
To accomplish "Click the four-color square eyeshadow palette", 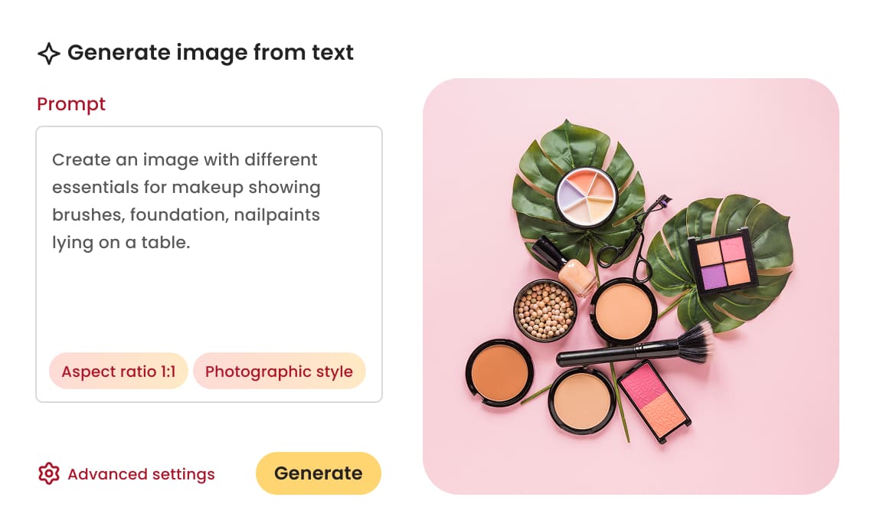I will pyautogui.click(x=723, y=262).
